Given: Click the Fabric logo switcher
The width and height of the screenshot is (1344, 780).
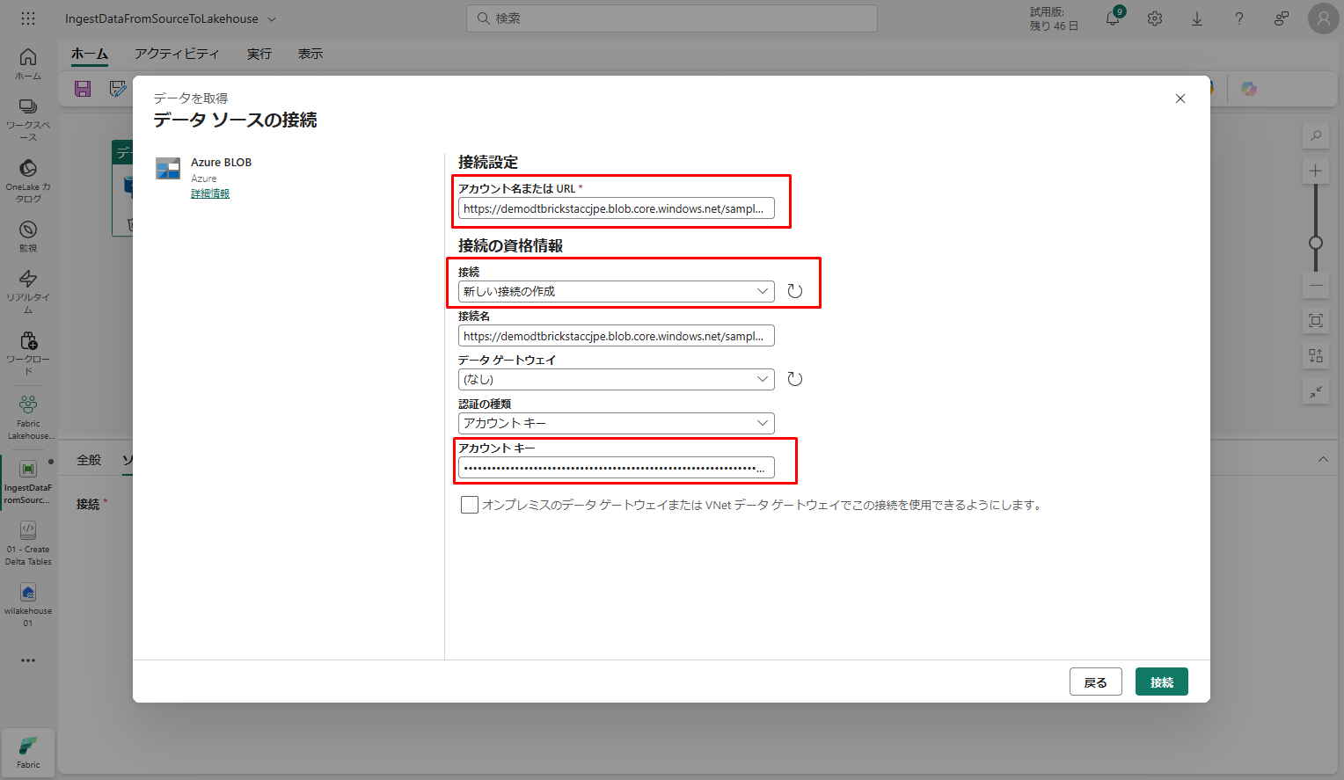Looking at the screenshot, I should click(28, 753).
